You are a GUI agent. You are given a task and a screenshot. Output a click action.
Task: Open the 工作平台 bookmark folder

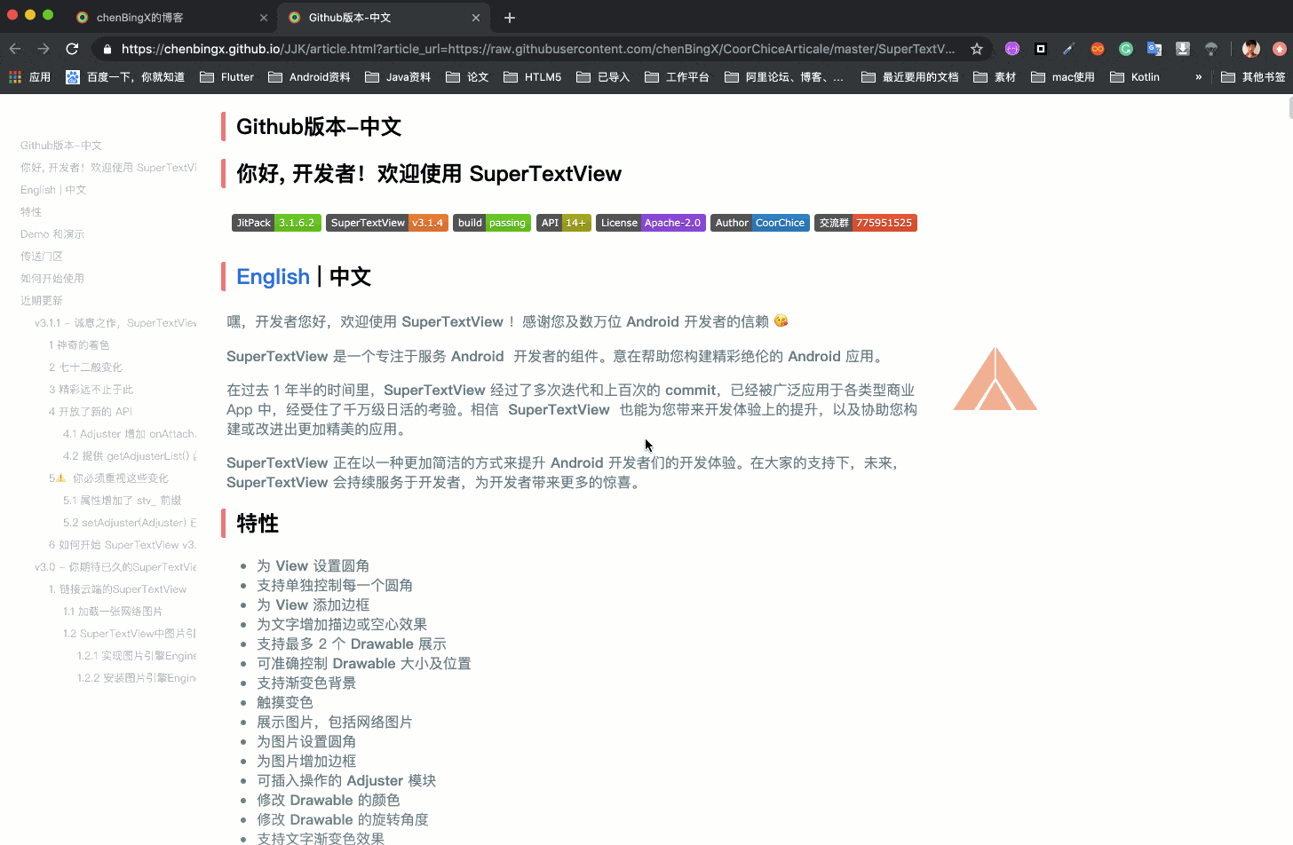(x=677, y=77)
